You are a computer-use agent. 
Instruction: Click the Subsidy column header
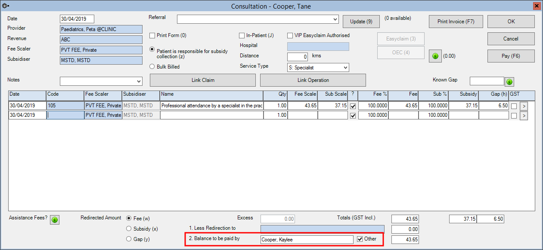pyautogui.click(x=463, y=95)
